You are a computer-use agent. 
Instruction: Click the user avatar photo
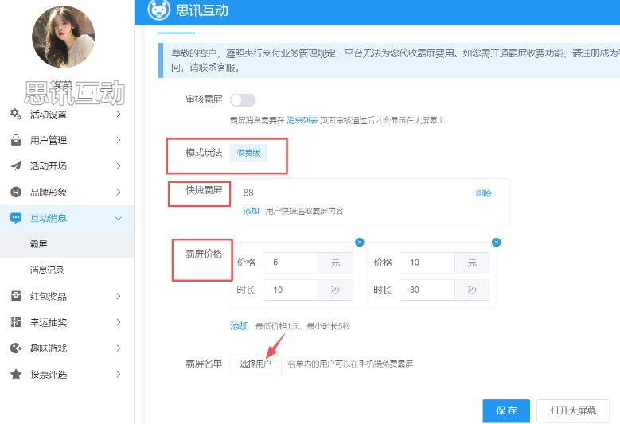pos(63,36)
